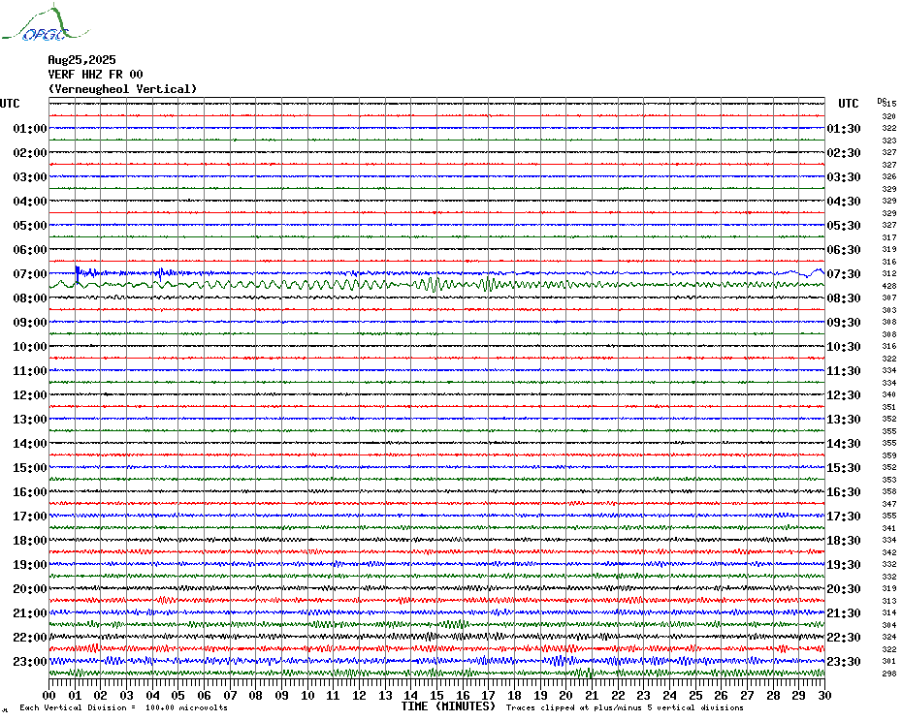Image resolution: width=902 pixels, height=721 pixels.
Task: Click the sharp spike on the 07:00 blue trace
Action: 77,273
